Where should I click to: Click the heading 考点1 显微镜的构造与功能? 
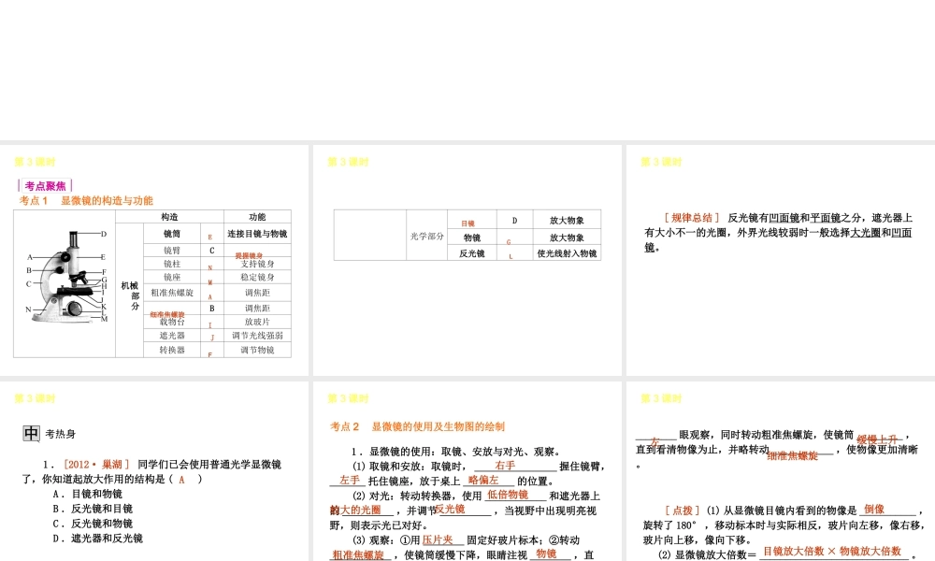click(x=86, y=201)
